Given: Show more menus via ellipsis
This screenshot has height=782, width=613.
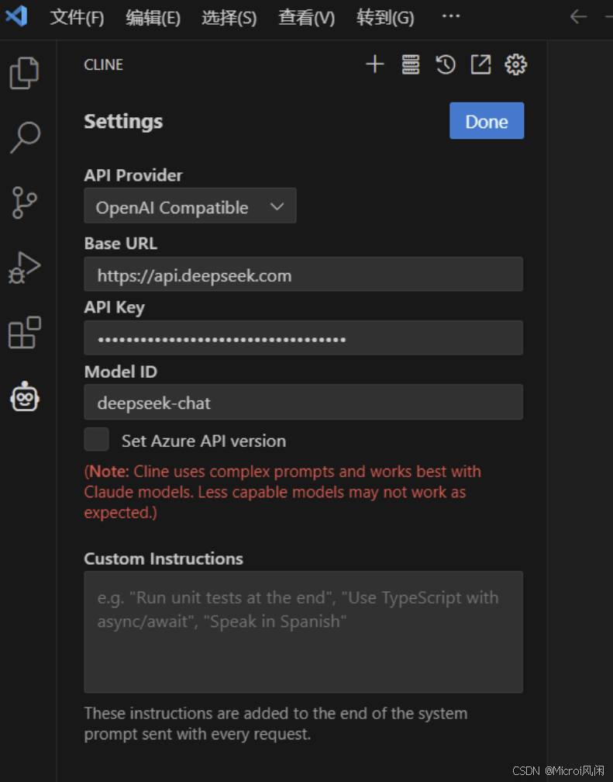Looking at the screenshot, I should (451, 16).
